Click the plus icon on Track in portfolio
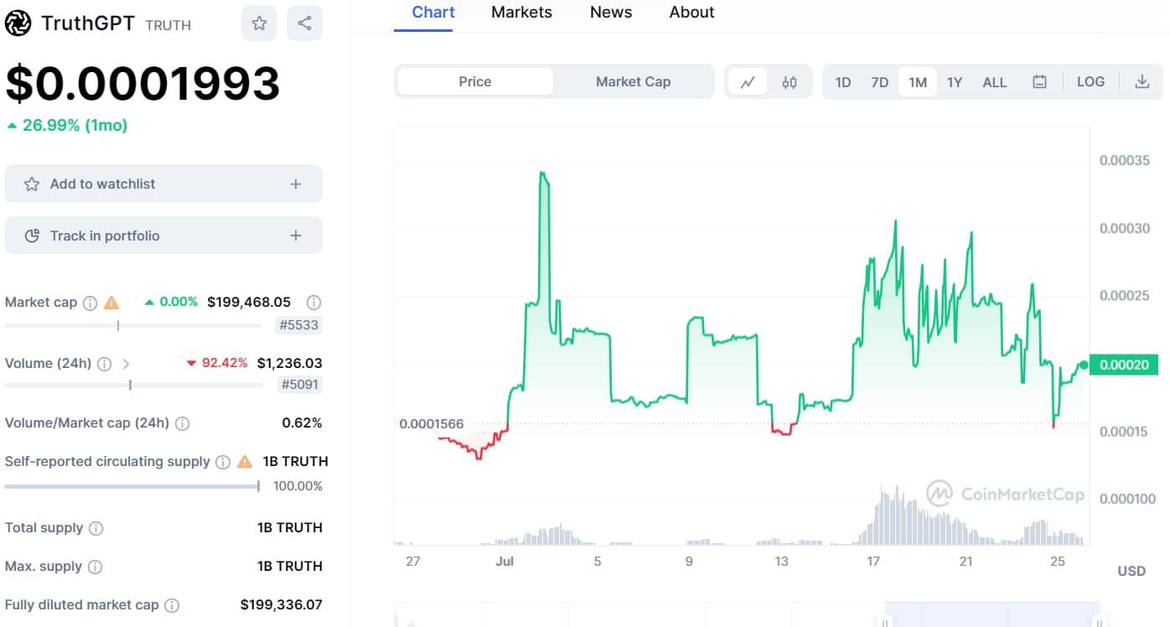1170x627 pixels. point(296,236)
